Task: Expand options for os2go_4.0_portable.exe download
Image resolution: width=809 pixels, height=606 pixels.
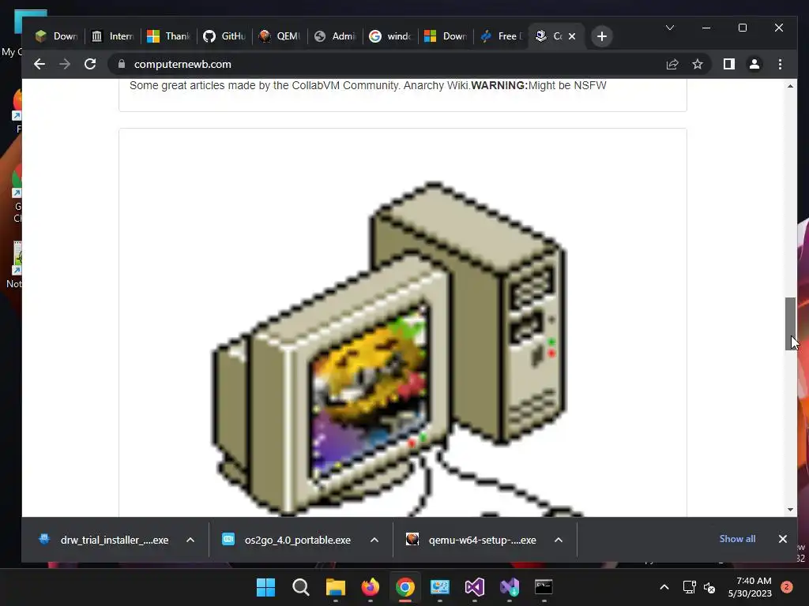Action: pyautogui.click(x=374, y=540)
